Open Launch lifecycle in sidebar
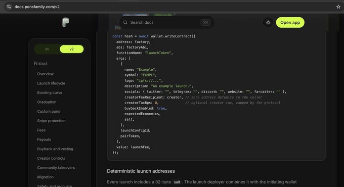 (x=51, y=83)
